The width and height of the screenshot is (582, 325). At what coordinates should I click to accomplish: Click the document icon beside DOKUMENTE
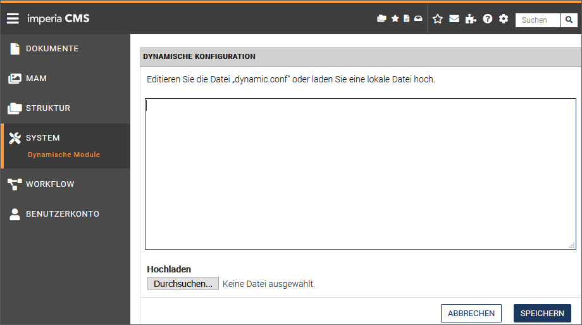pyautogui.click(x=15, y=49)
